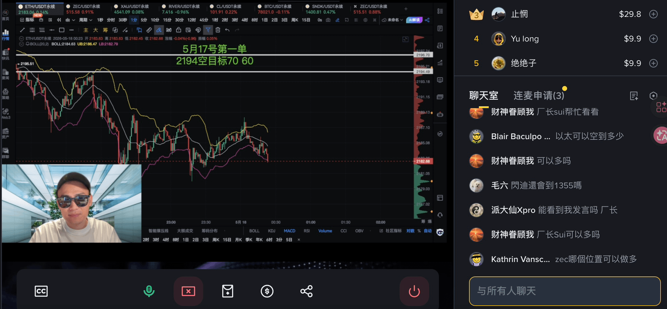Click the chart share icon beside AI解读

coord(427,20)
